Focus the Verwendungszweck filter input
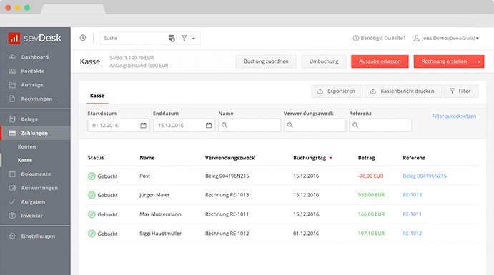Image resolution: width=494 pixels, height=275 pixels. [x=315, y=125]
